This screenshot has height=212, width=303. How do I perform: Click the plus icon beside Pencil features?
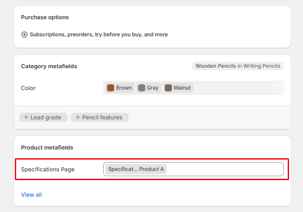tap(78, 118)
